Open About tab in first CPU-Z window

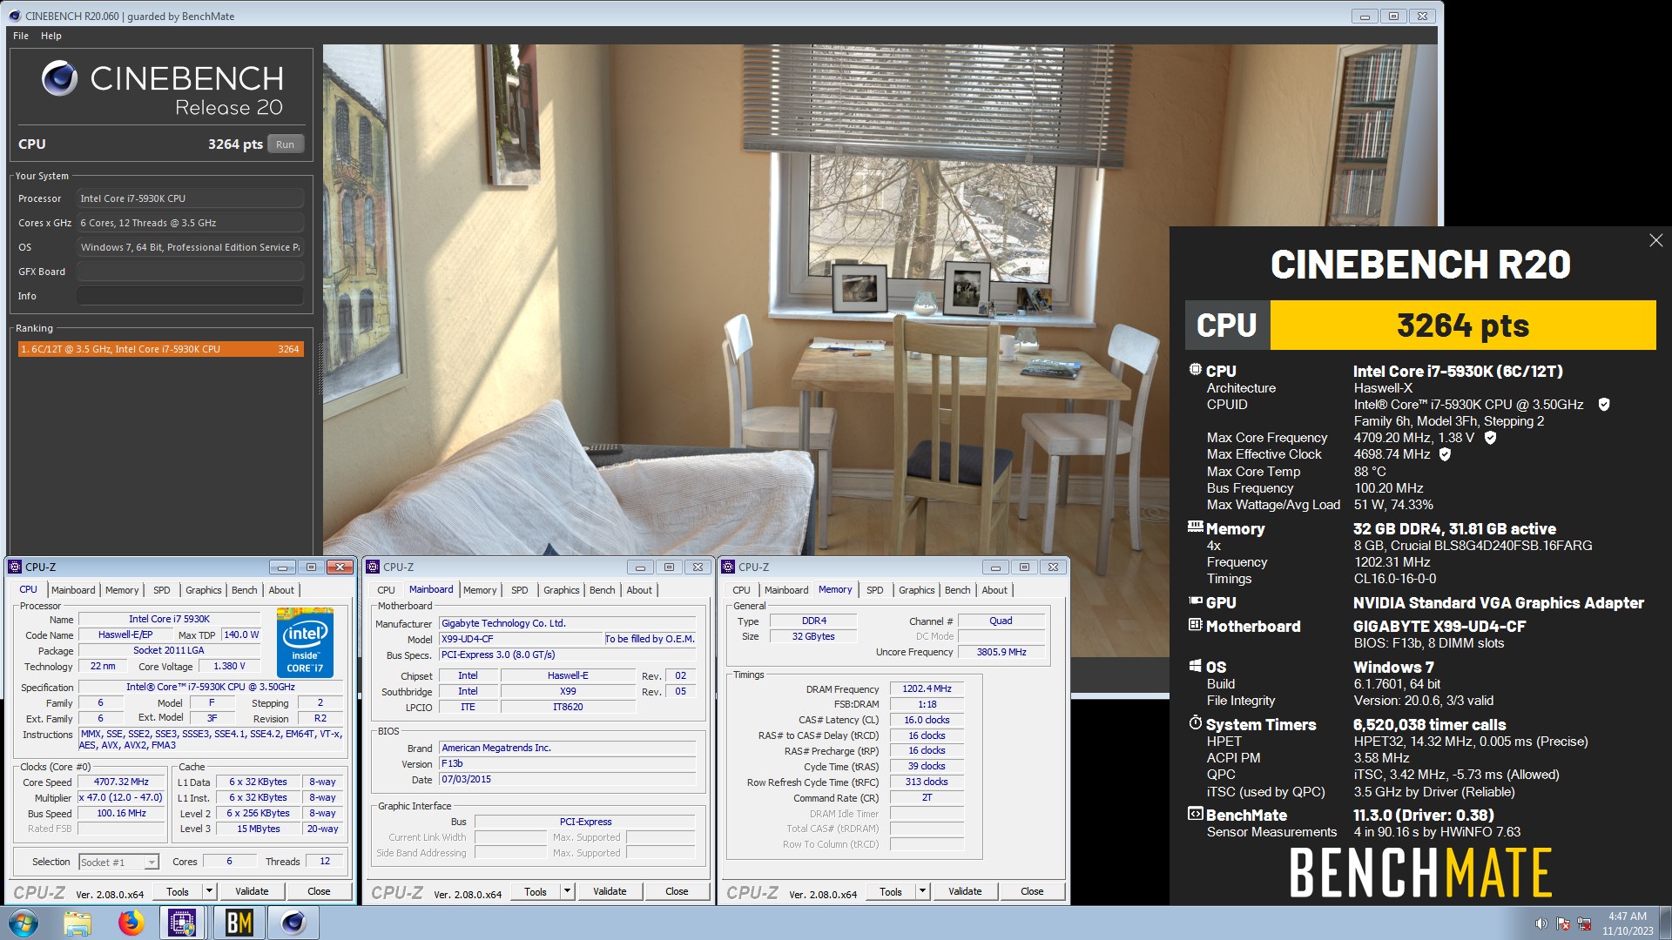pos(281,590)
